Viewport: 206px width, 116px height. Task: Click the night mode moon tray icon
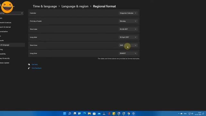click(203, 113)
